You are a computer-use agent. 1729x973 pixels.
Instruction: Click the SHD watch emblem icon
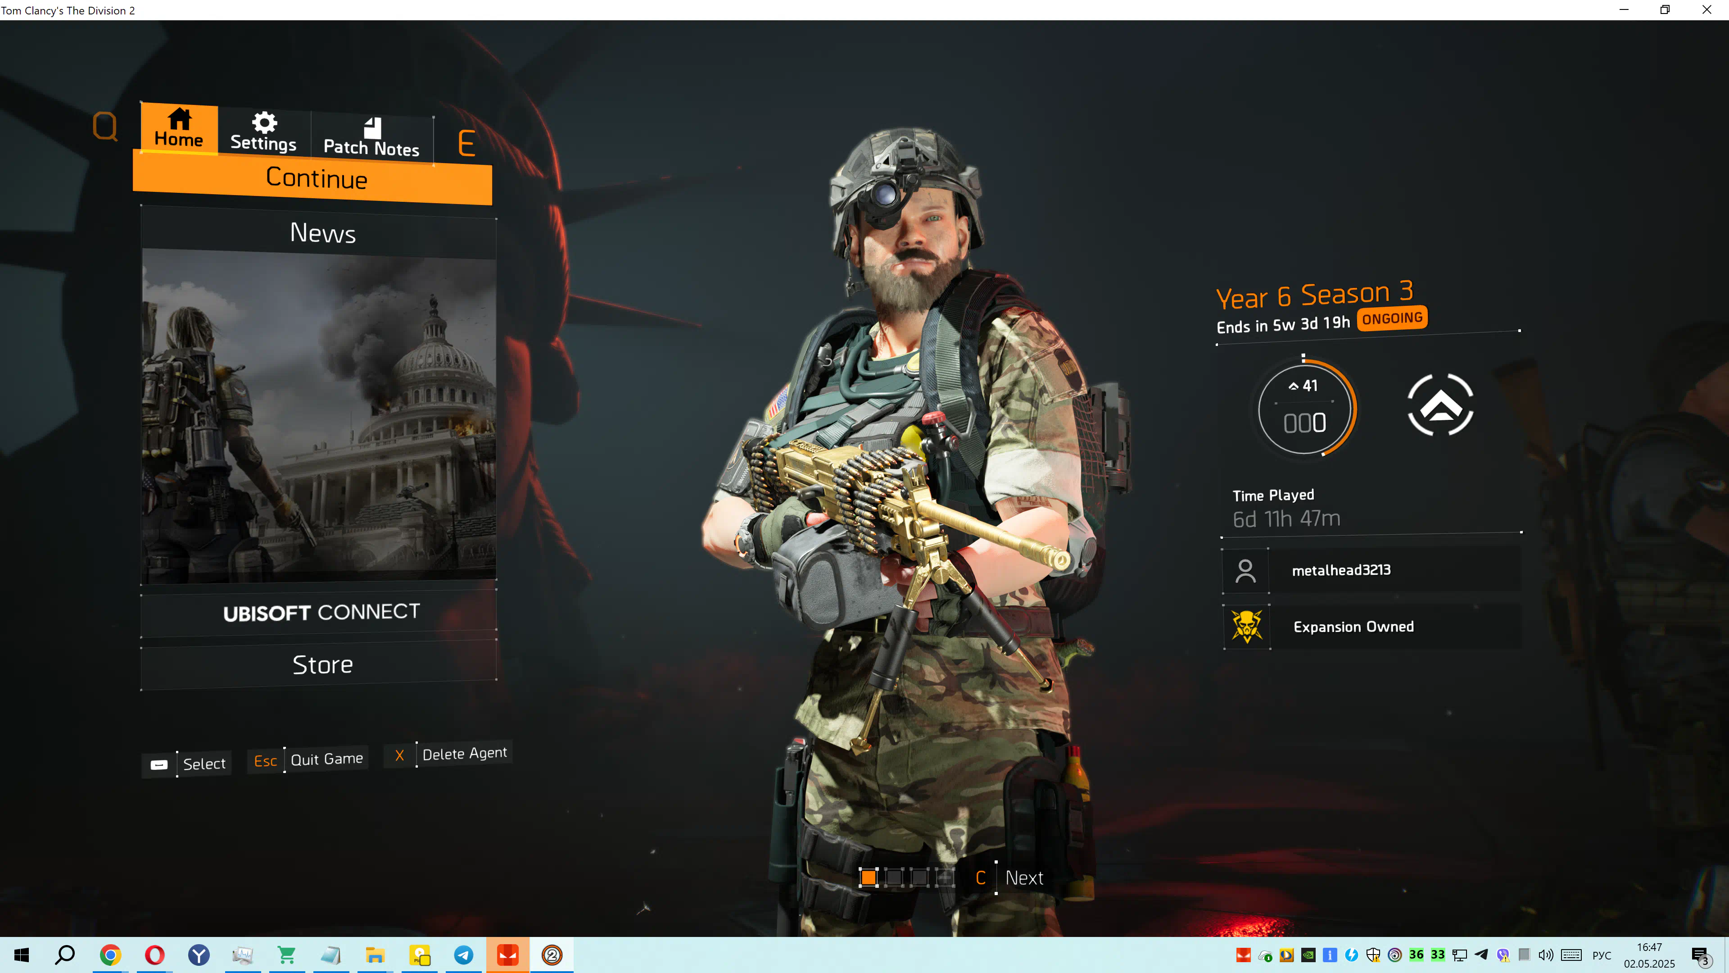click(1440, 405)
